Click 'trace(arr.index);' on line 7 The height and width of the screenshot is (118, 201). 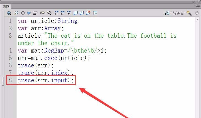(x=46, y=73)
